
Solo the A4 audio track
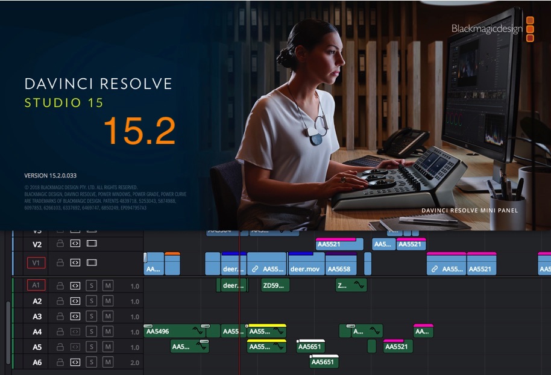[x=92, y=332]
